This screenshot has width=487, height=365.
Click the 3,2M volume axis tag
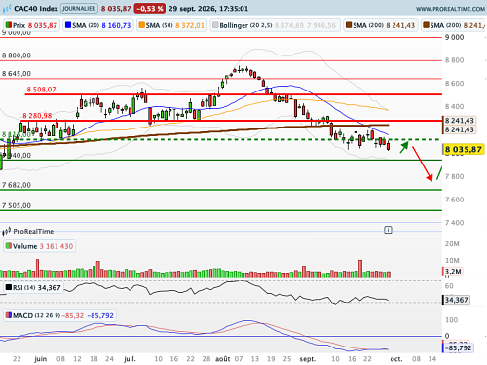(x=453, y=272)
